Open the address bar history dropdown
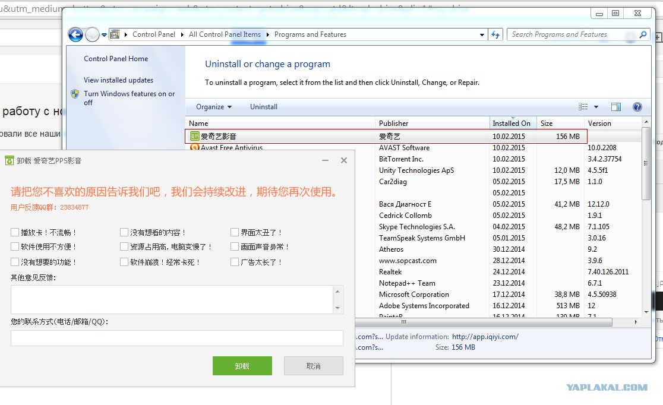The width and height of the screenshot is (663, 405). point(482,35)
